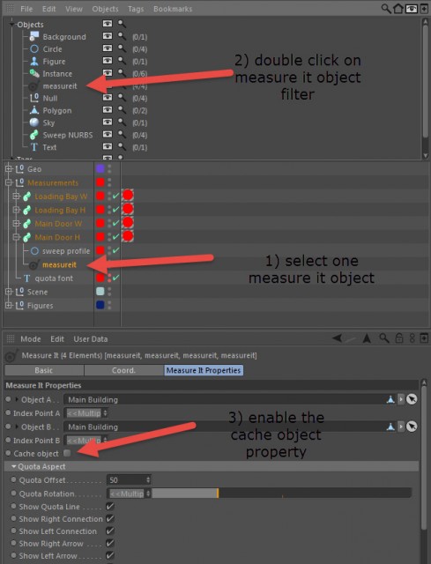431x564 pixels.
Task: Expand the Loading Bay H sweep
Action: pos(16,210)
